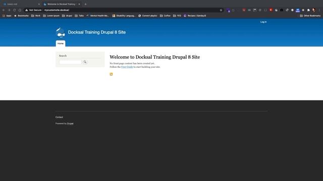Click the Welcome to Docksal Training heading
Screen dimensions: 323x181
pyautogui.click(x=155, y=57)
